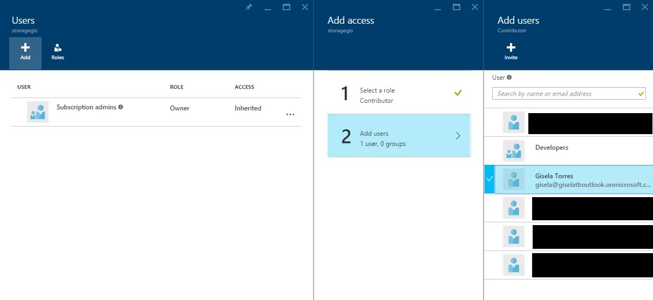Click gisela@giselatboutlook email text

pyautogui.click(x=593, y=184)
